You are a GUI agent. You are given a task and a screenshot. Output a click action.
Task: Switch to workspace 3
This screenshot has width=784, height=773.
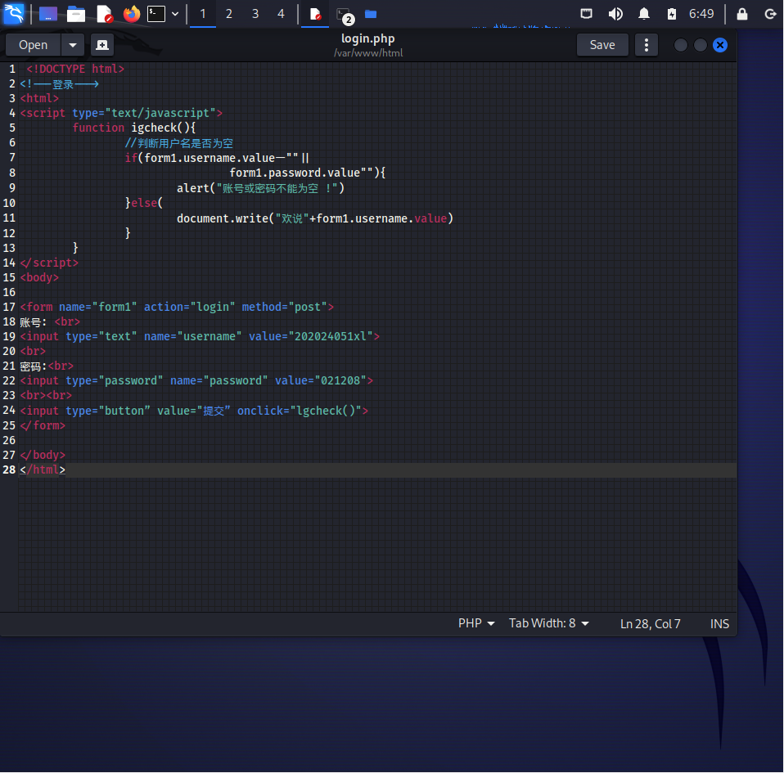255,14
